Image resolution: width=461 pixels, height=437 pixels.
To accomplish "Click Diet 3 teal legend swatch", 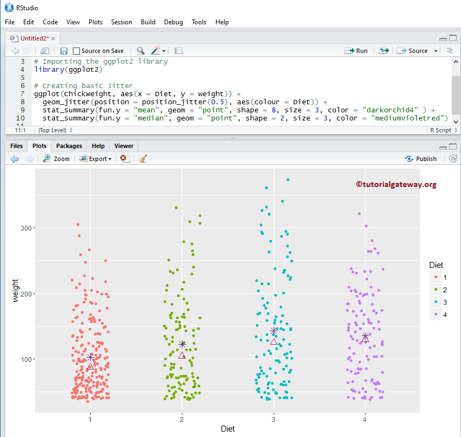I will [x=436, y=302].
